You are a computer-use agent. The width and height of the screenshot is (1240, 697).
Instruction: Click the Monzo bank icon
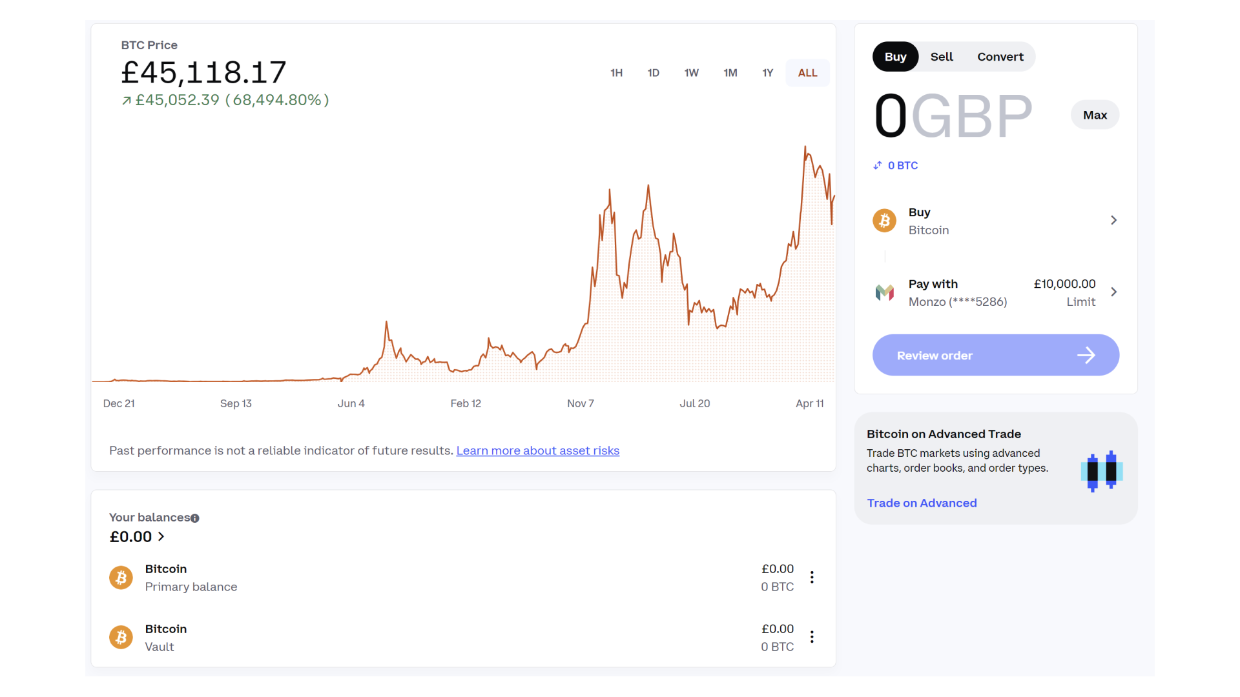click(884, 292)
